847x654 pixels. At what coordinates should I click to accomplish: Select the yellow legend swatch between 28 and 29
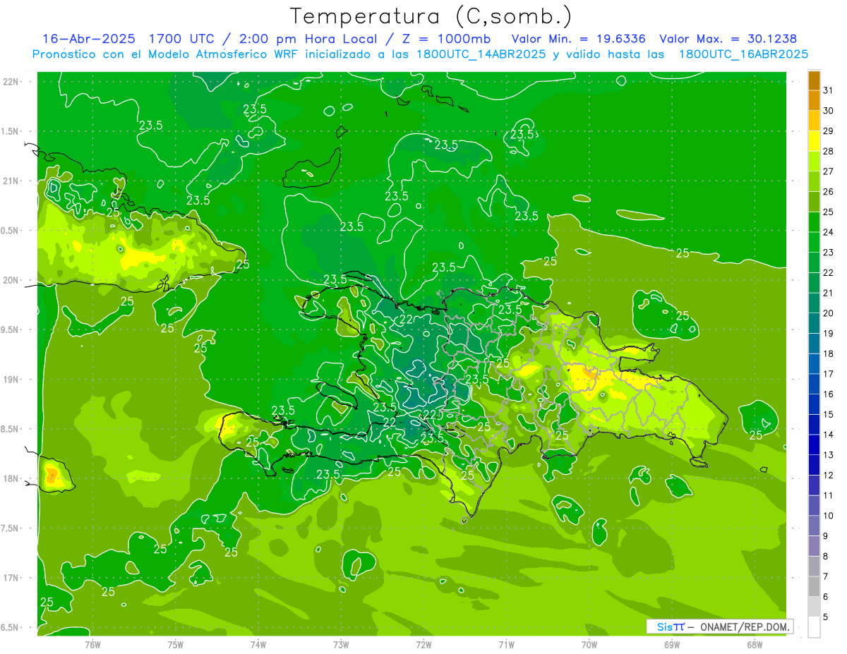pyautogui.click(x=814, y=141)
